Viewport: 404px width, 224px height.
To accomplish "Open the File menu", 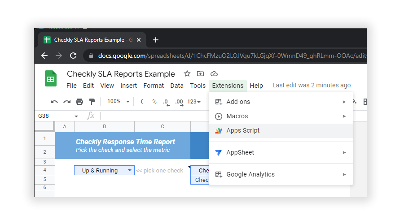I will [x=71, y=86].
